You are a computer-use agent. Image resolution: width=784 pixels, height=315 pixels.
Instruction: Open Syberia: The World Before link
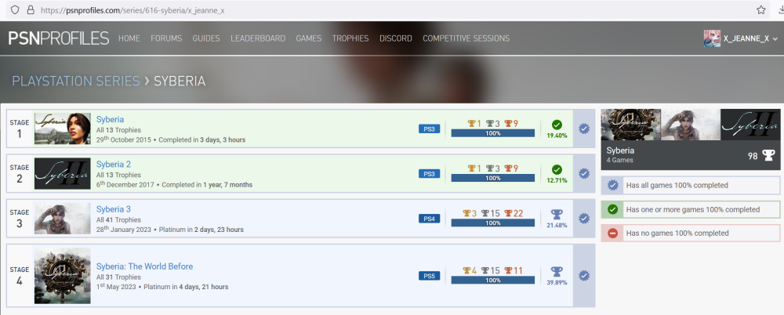click(x=144, y=266)
